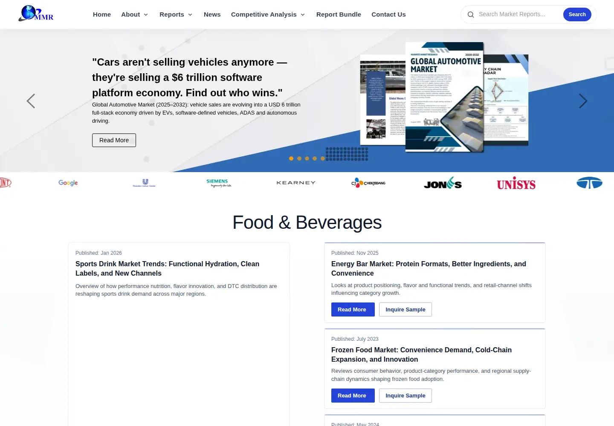Select the second carousel dot
The width and height of the screenshot is (614, 426).
point(299,158)
